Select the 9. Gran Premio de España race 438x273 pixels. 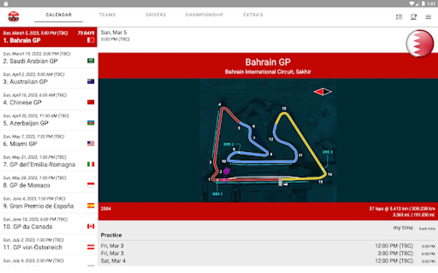point(49,203)
